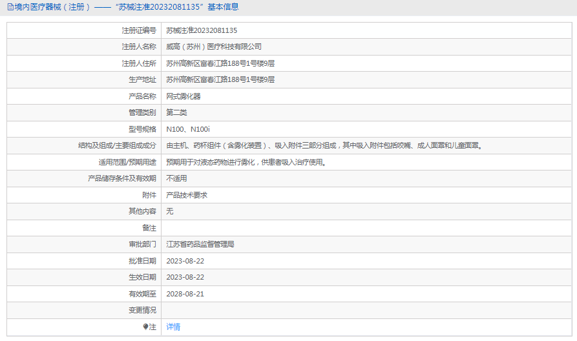This screenshot has height=341, width=577.
Task: Click the lightbulb icon next to 注
Action: tap(145, 327)
